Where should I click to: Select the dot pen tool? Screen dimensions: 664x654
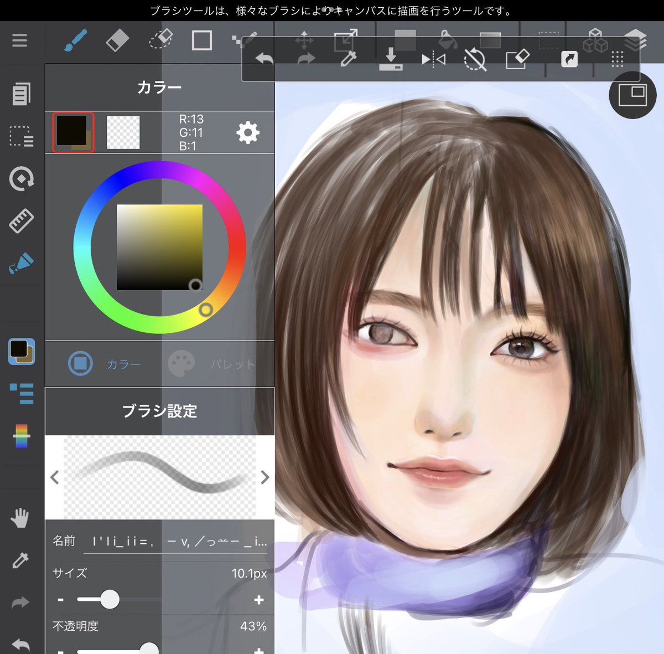click(245, 39)
